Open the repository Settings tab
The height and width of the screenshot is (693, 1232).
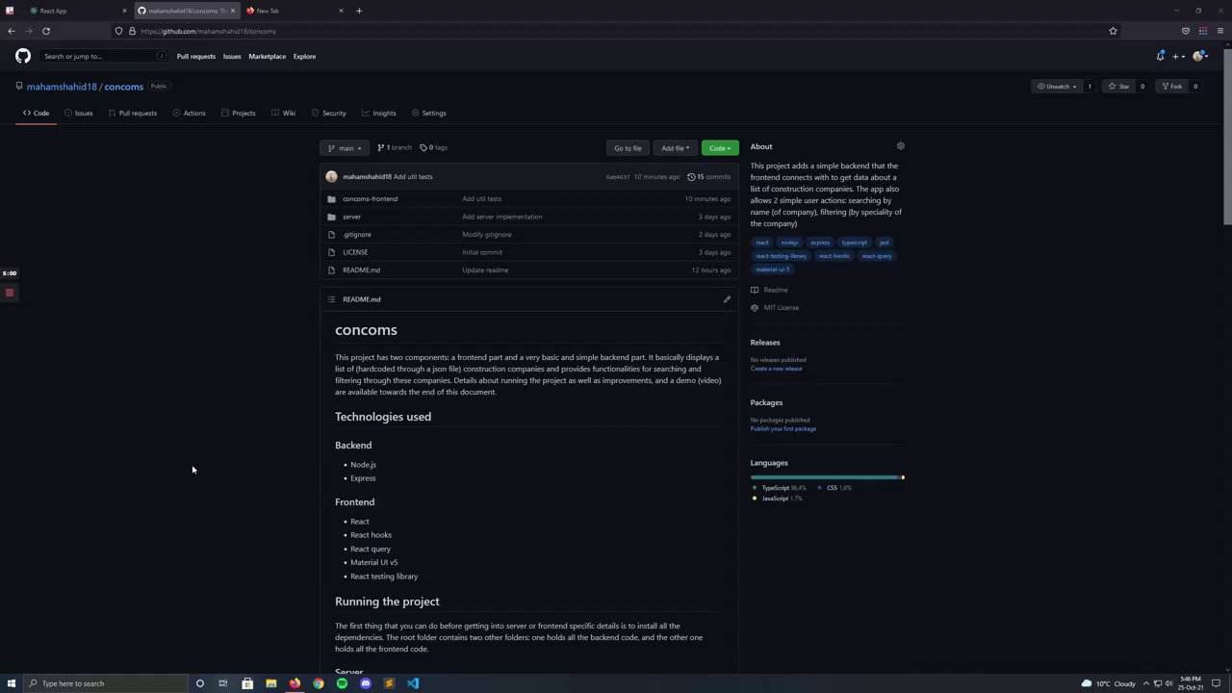coord(428,114)
